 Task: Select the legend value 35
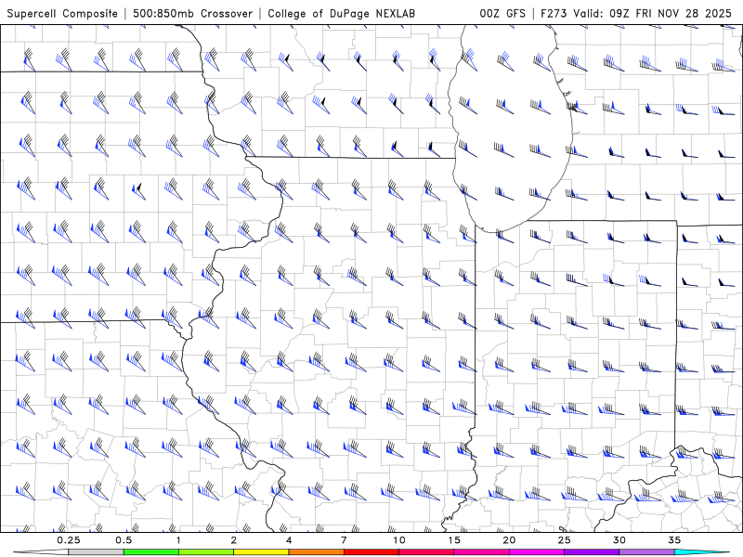coord(674,540)
